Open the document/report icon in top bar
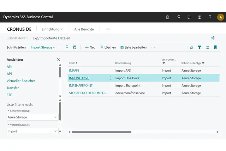 168,17
